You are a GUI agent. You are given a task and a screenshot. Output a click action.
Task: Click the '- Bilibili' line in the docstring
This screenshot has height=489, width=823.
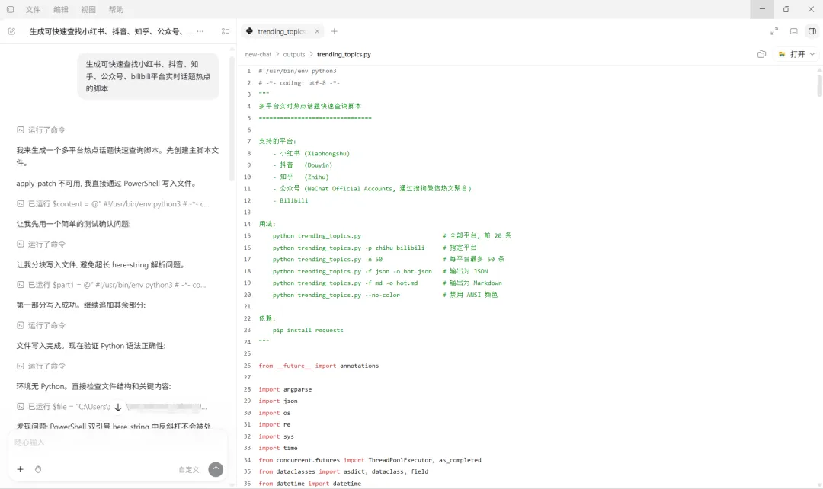pyautogui.click(x=290, y=200)
